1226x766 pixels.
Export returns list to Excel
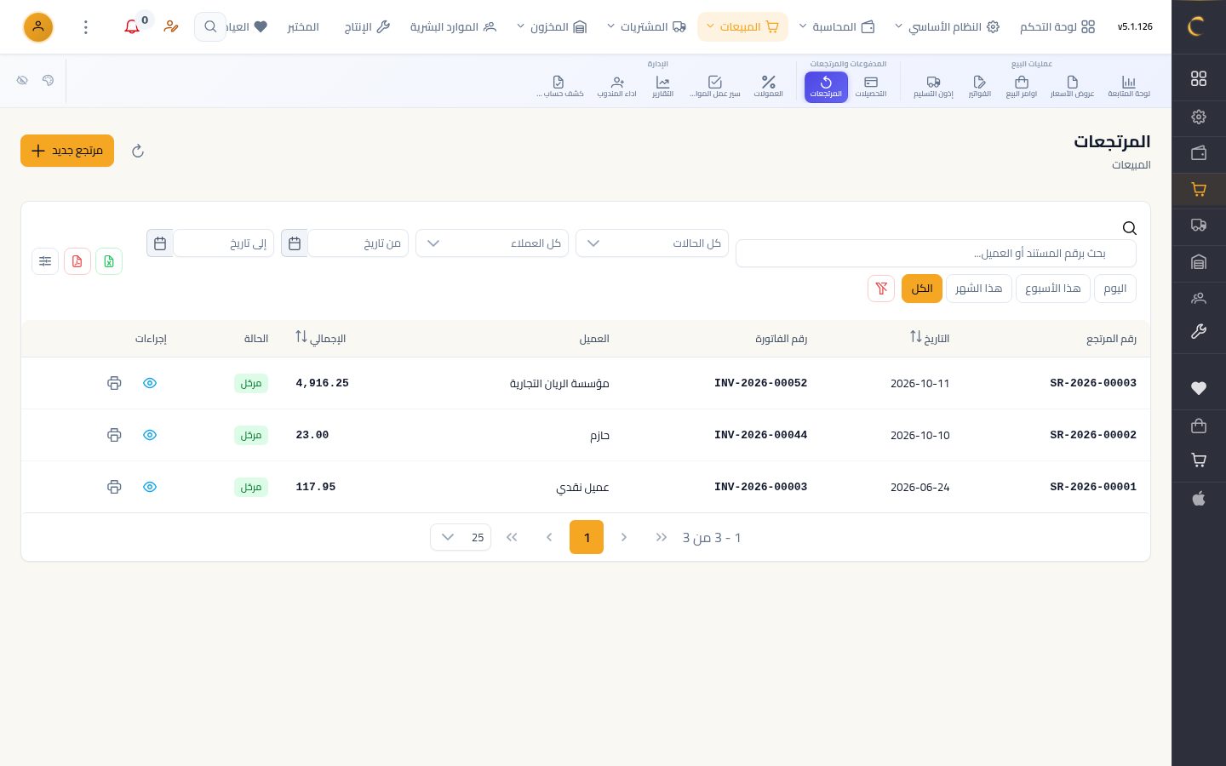tap(109, 261)
